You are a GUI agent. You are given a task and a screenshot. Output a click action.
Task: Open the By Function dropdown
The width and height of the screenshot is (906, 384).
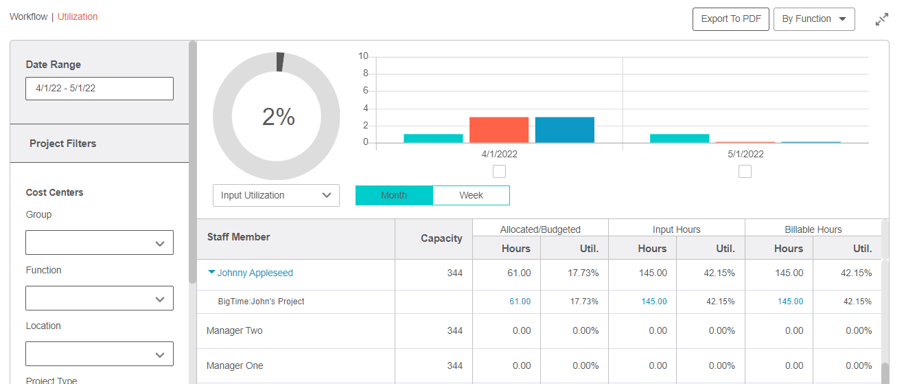(x=813, y=19)
